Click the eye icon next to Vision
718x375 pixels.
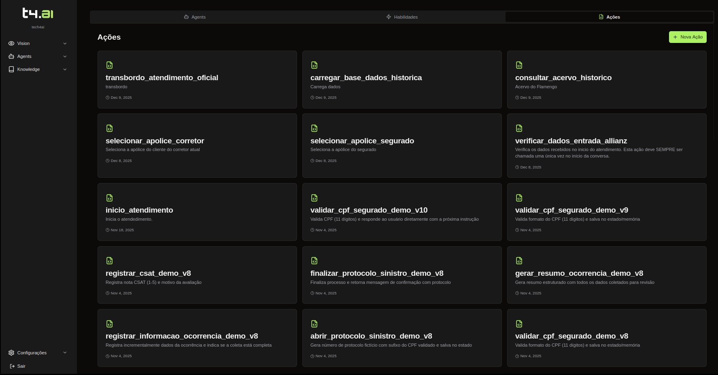[11, 43]
